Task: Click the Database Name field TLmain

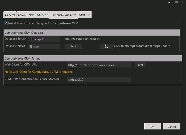Action: click(44, 47)
